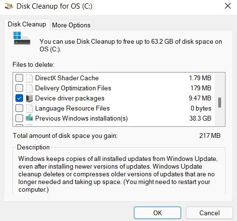Close the Disk Cleanup dialog window
Screen dimensions: 237x221
[x=228, y=6]
